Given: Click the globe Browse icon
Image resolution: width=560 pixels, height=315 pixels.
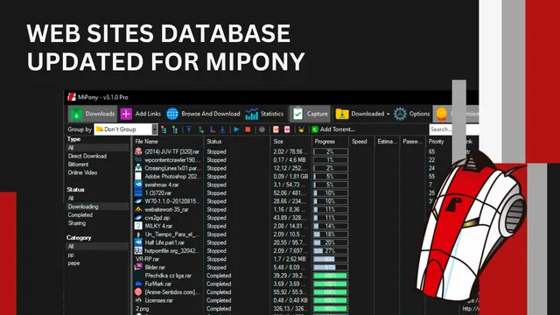Looking at the screenshot, I should (x=172, y=114).
